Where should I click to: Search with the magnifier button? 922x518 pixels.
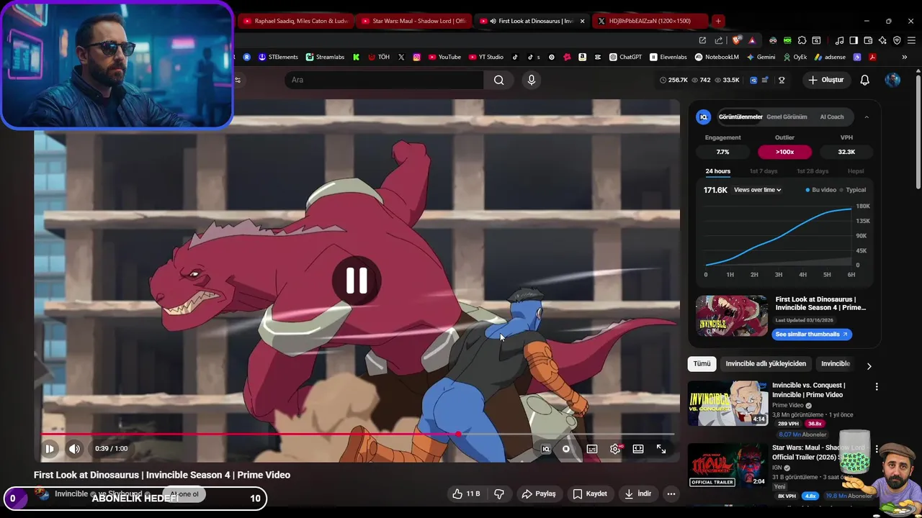click(498, 80)
